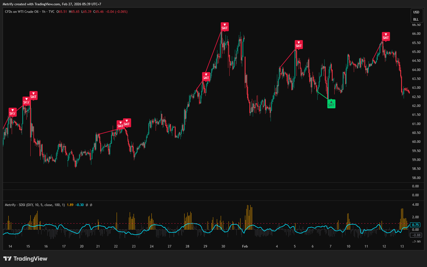Click the 60.00 price axis label
Screen dimensions: 427x267
416,142
